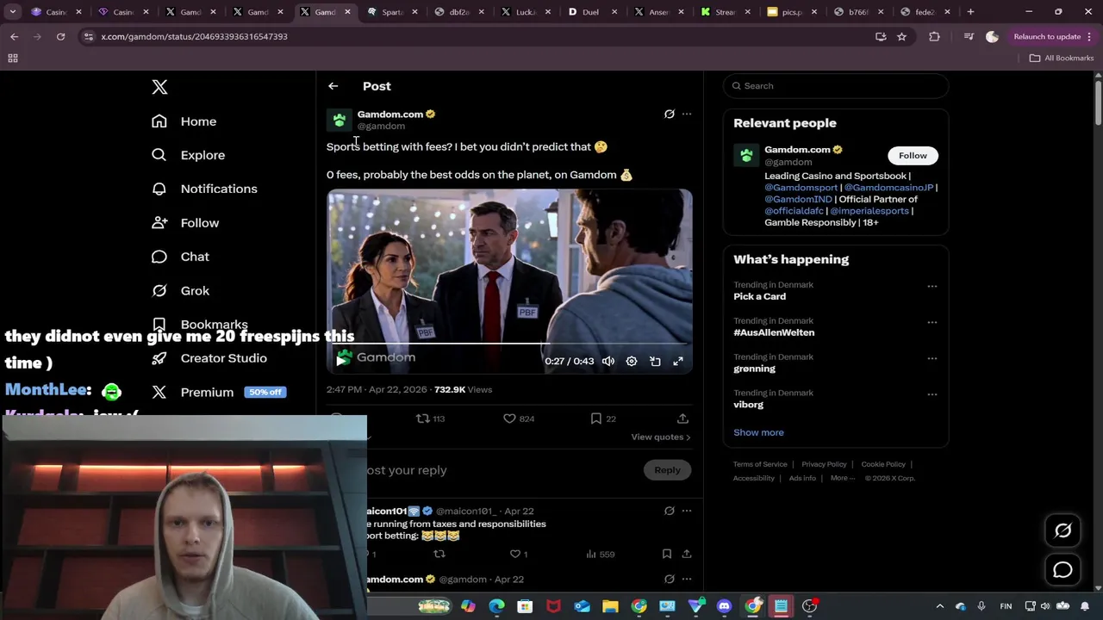Bookmark maicon101's reply
The height and width of the screenshot is (620, 1103).
666,555
